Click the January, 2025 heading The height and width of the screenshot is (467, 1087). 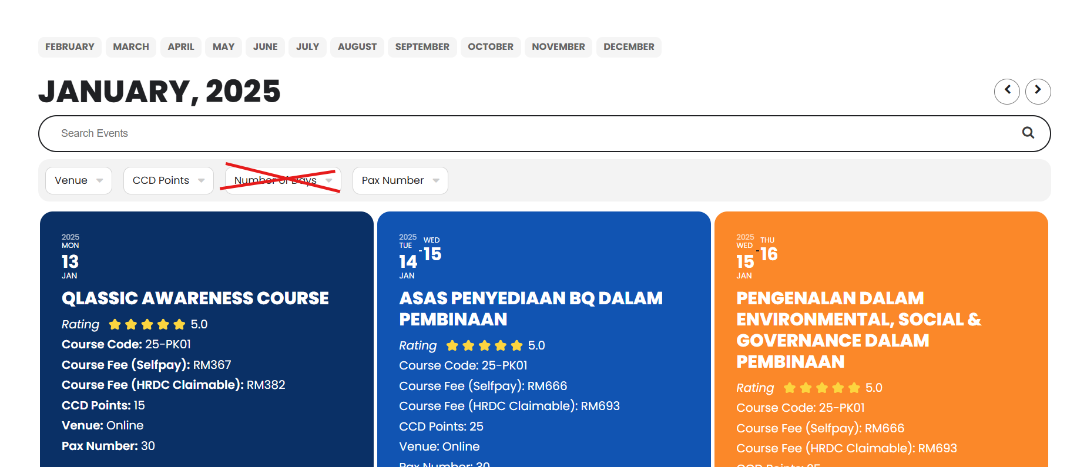159,92
